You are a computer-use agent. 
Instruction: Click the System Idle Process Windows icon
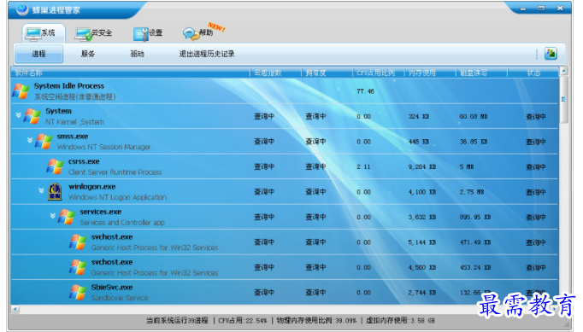tap(21, 91)
